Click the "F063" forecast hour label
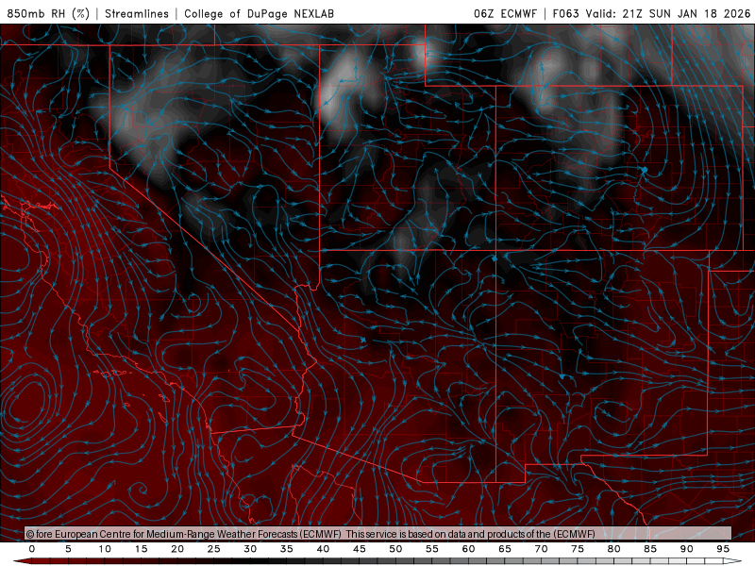Viewport: 755px width, 566px height. (565, 13)
